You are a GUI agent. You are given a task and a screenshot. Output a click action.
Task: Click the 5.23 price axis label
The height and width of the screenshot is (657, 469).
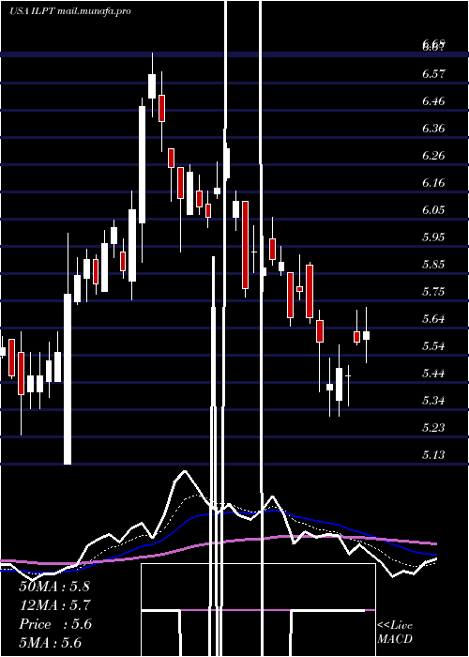(433, 428)
